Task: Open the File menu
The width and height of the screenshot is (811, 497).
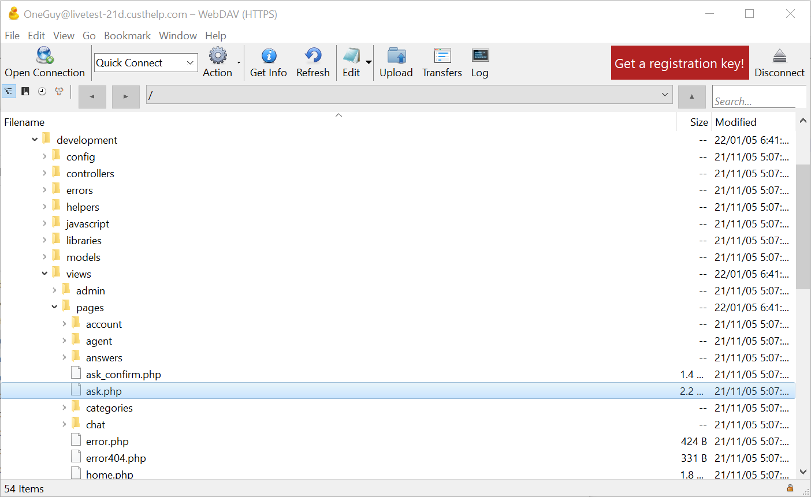Action: (x=12, y=36)
